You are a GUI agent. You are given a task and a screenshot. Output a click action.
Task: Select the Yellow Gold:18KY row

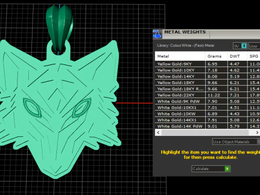click(x=207, y=83)
